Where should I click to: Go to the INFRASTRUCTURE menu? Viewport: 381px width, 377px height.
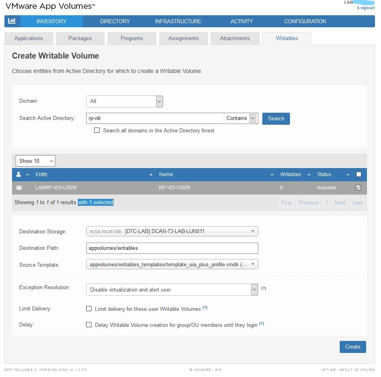(178, 21)
